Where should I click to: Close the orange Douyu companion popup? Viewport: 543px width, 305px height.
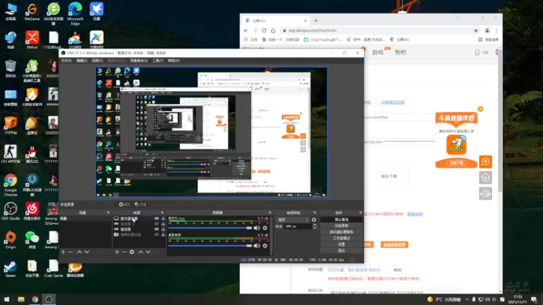(481, 109)
